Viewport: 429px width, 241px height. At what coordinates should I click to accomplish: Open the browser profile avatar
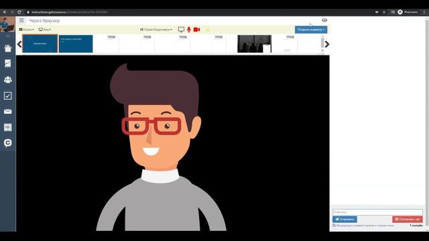tap(400, 12)
